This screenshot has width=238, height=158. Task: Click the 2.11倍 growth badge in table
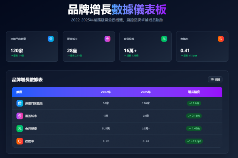click(194, 116)
